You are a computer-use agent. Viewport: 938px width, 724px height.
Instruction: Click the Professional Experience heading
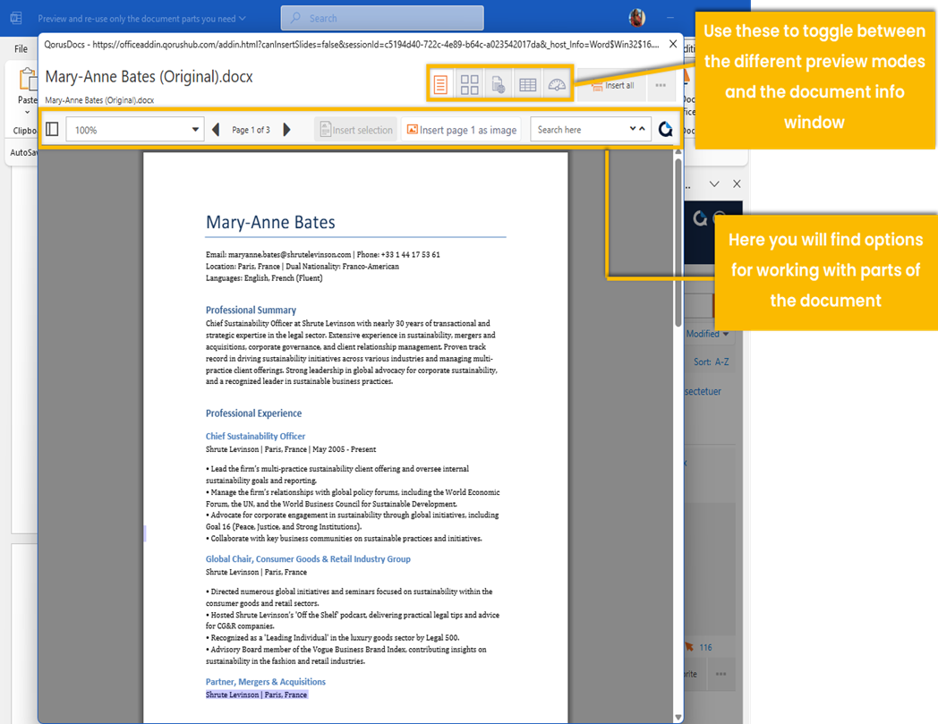point(253,413)
